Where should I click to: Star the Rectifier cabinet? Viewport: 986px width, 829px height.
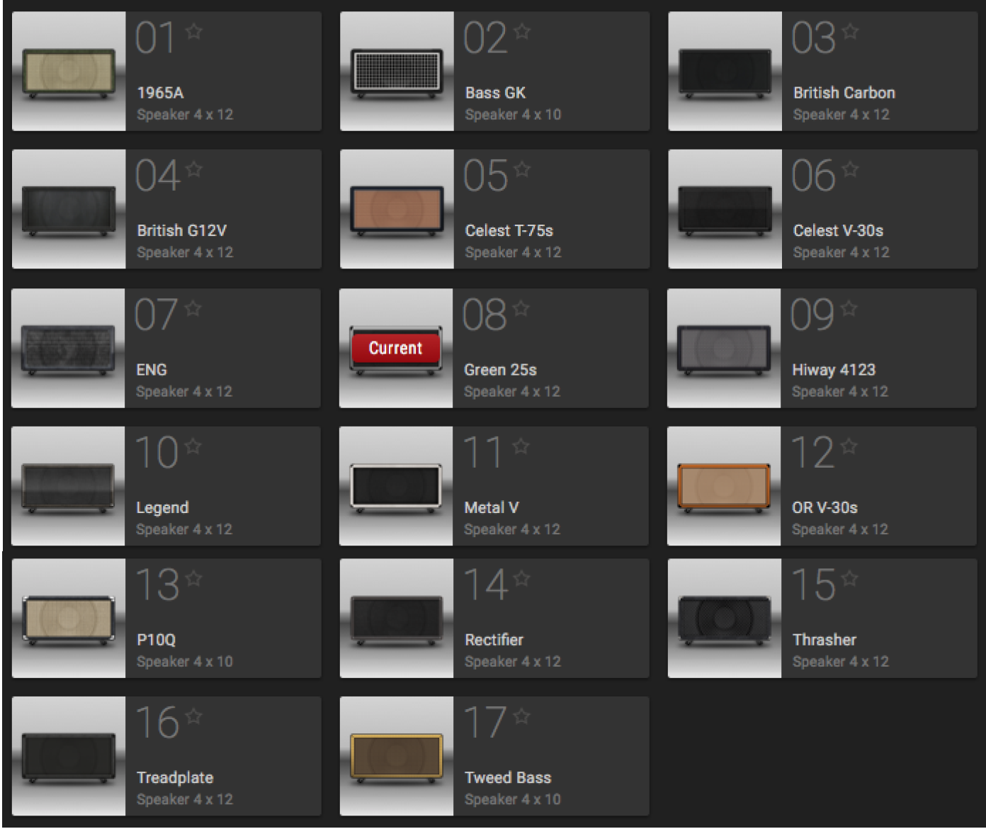click(522, 579)
